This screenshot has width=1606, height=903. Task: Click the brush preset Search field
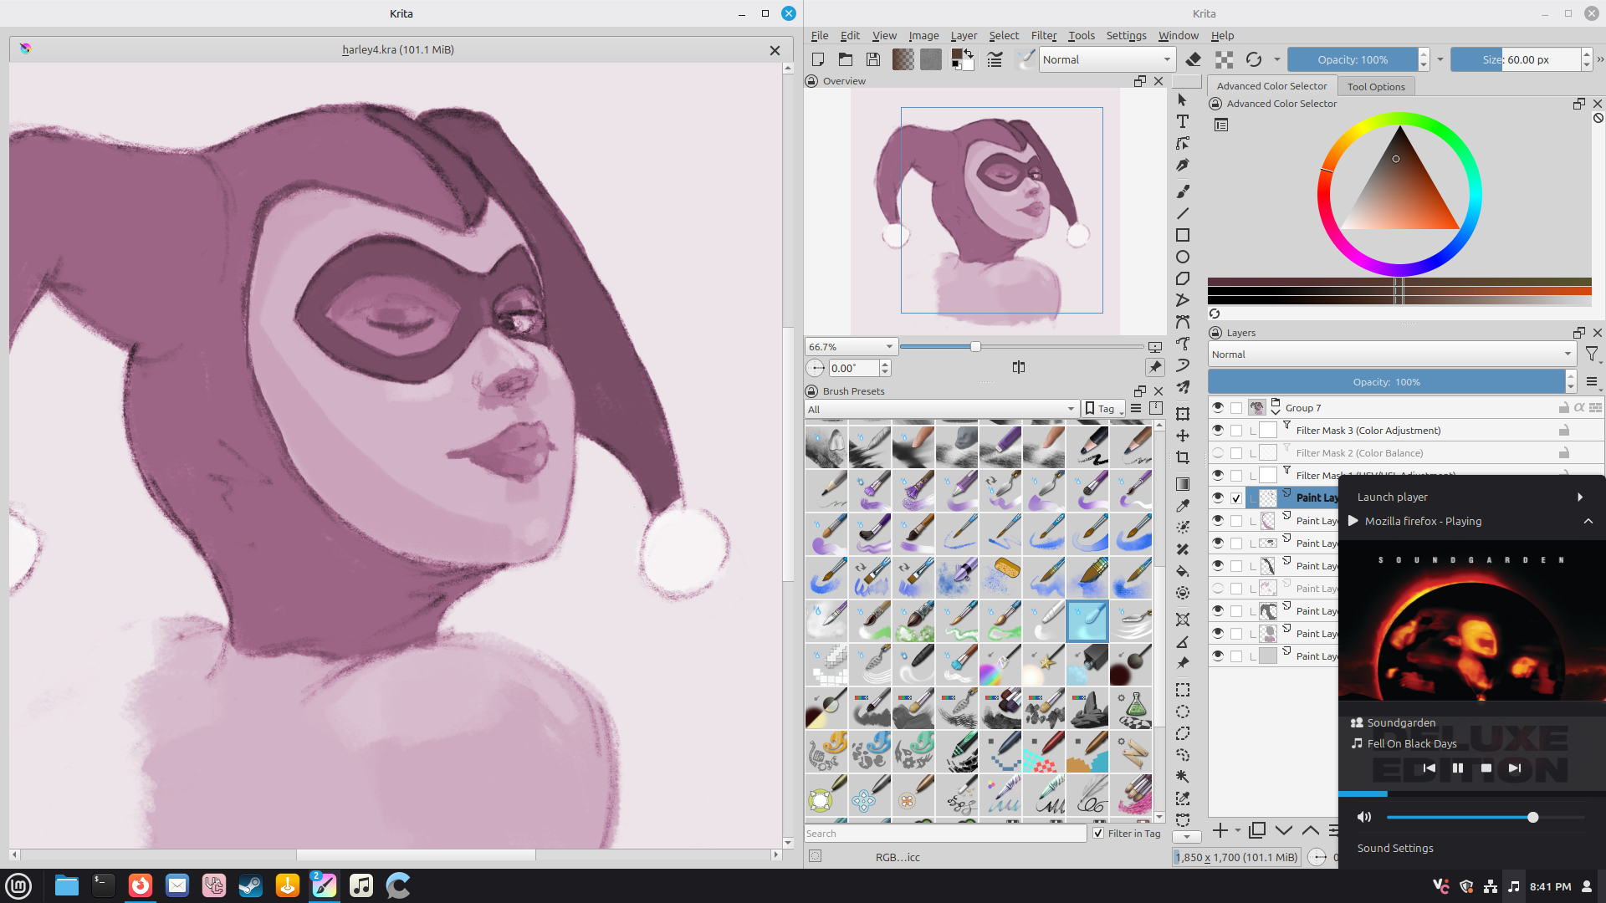(x=944, y=834)
